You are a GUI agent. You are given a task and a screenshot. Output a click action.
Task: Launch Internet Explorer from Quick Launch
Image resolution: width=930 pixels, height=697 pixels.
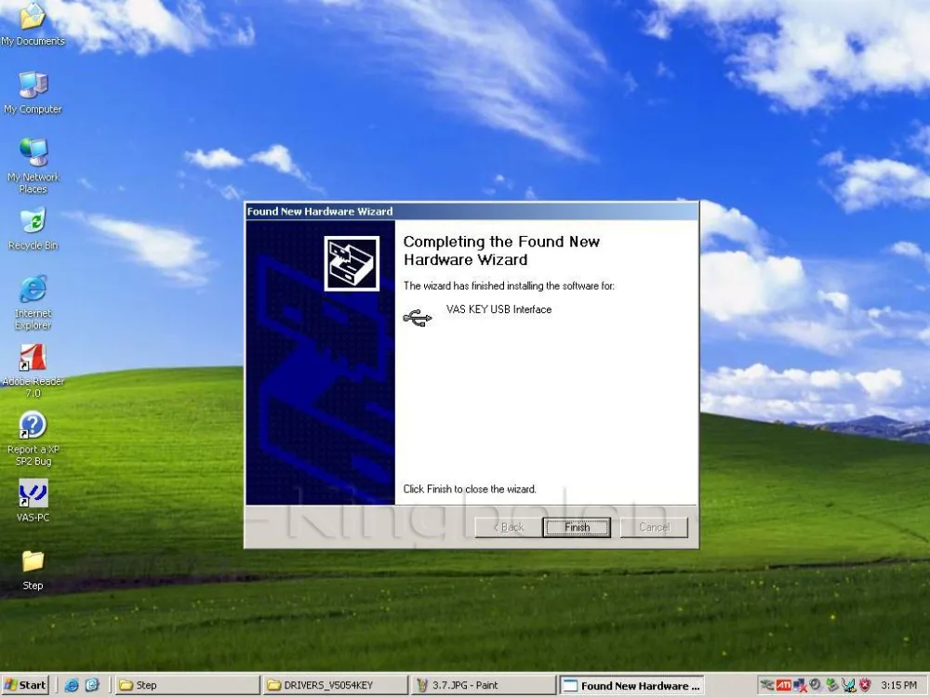[72, 685]
